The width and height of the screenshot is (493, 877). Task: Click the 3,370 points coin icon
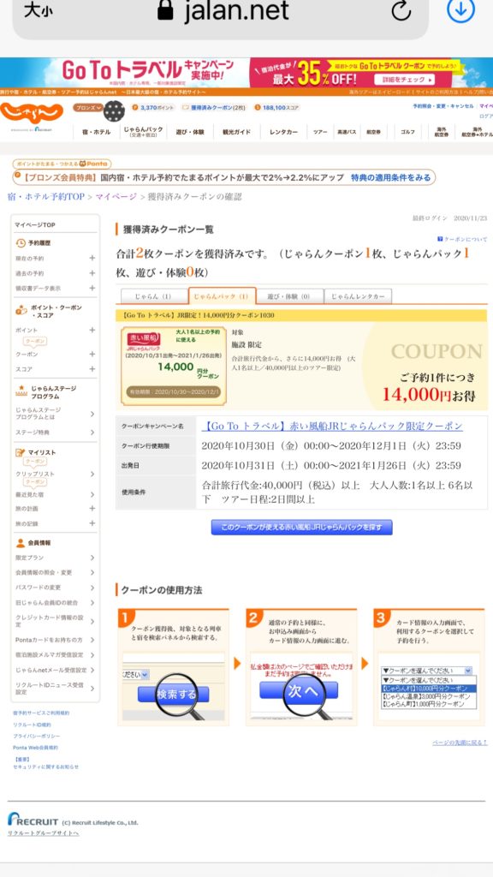click(134, 107)
